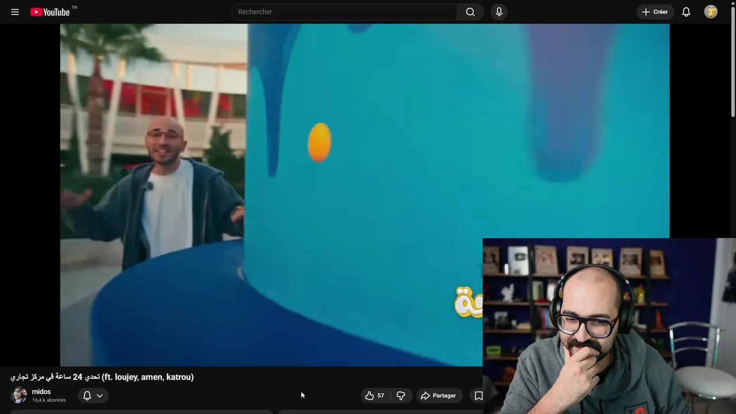736x414 pixels.
Task: Expand the subscription options chevron
Action: 99,396
